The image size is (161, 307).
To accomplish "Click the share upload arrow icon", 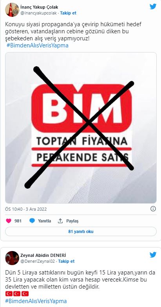I will pos(60,221).
